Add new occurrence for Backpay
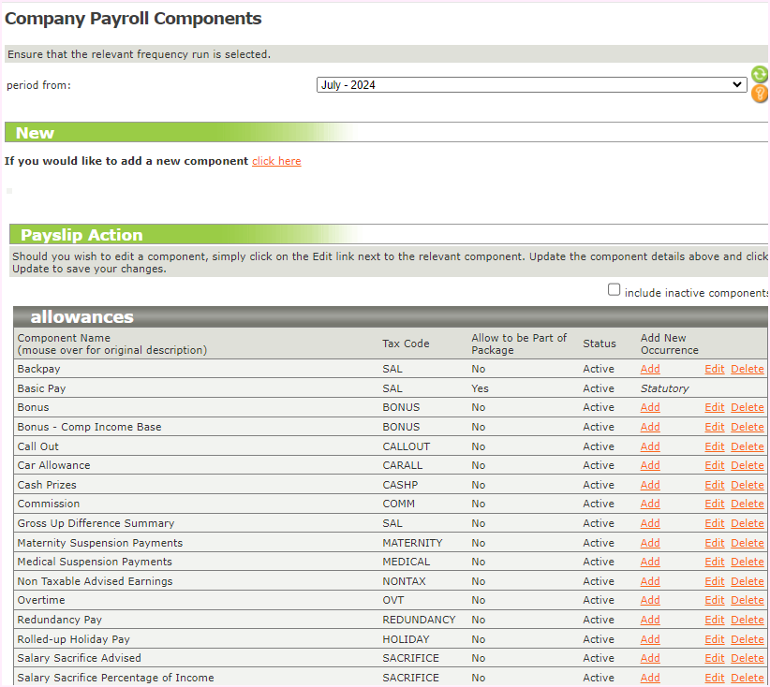 tap(650, 369)
